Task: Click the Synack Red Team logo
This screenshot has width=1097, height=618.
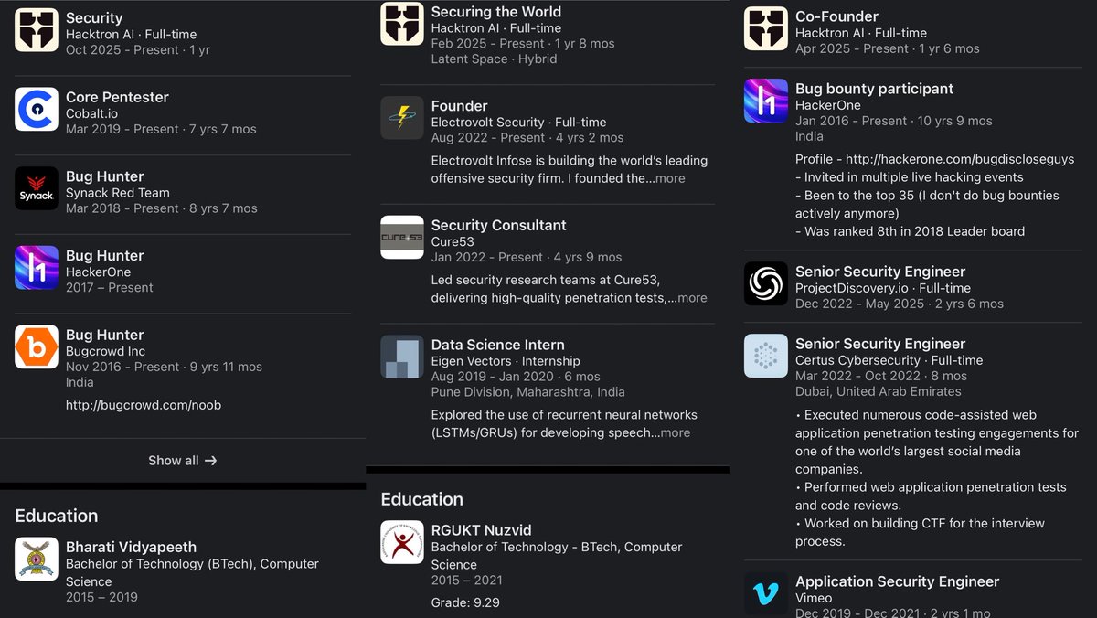Action: click(x=37, y=188)
